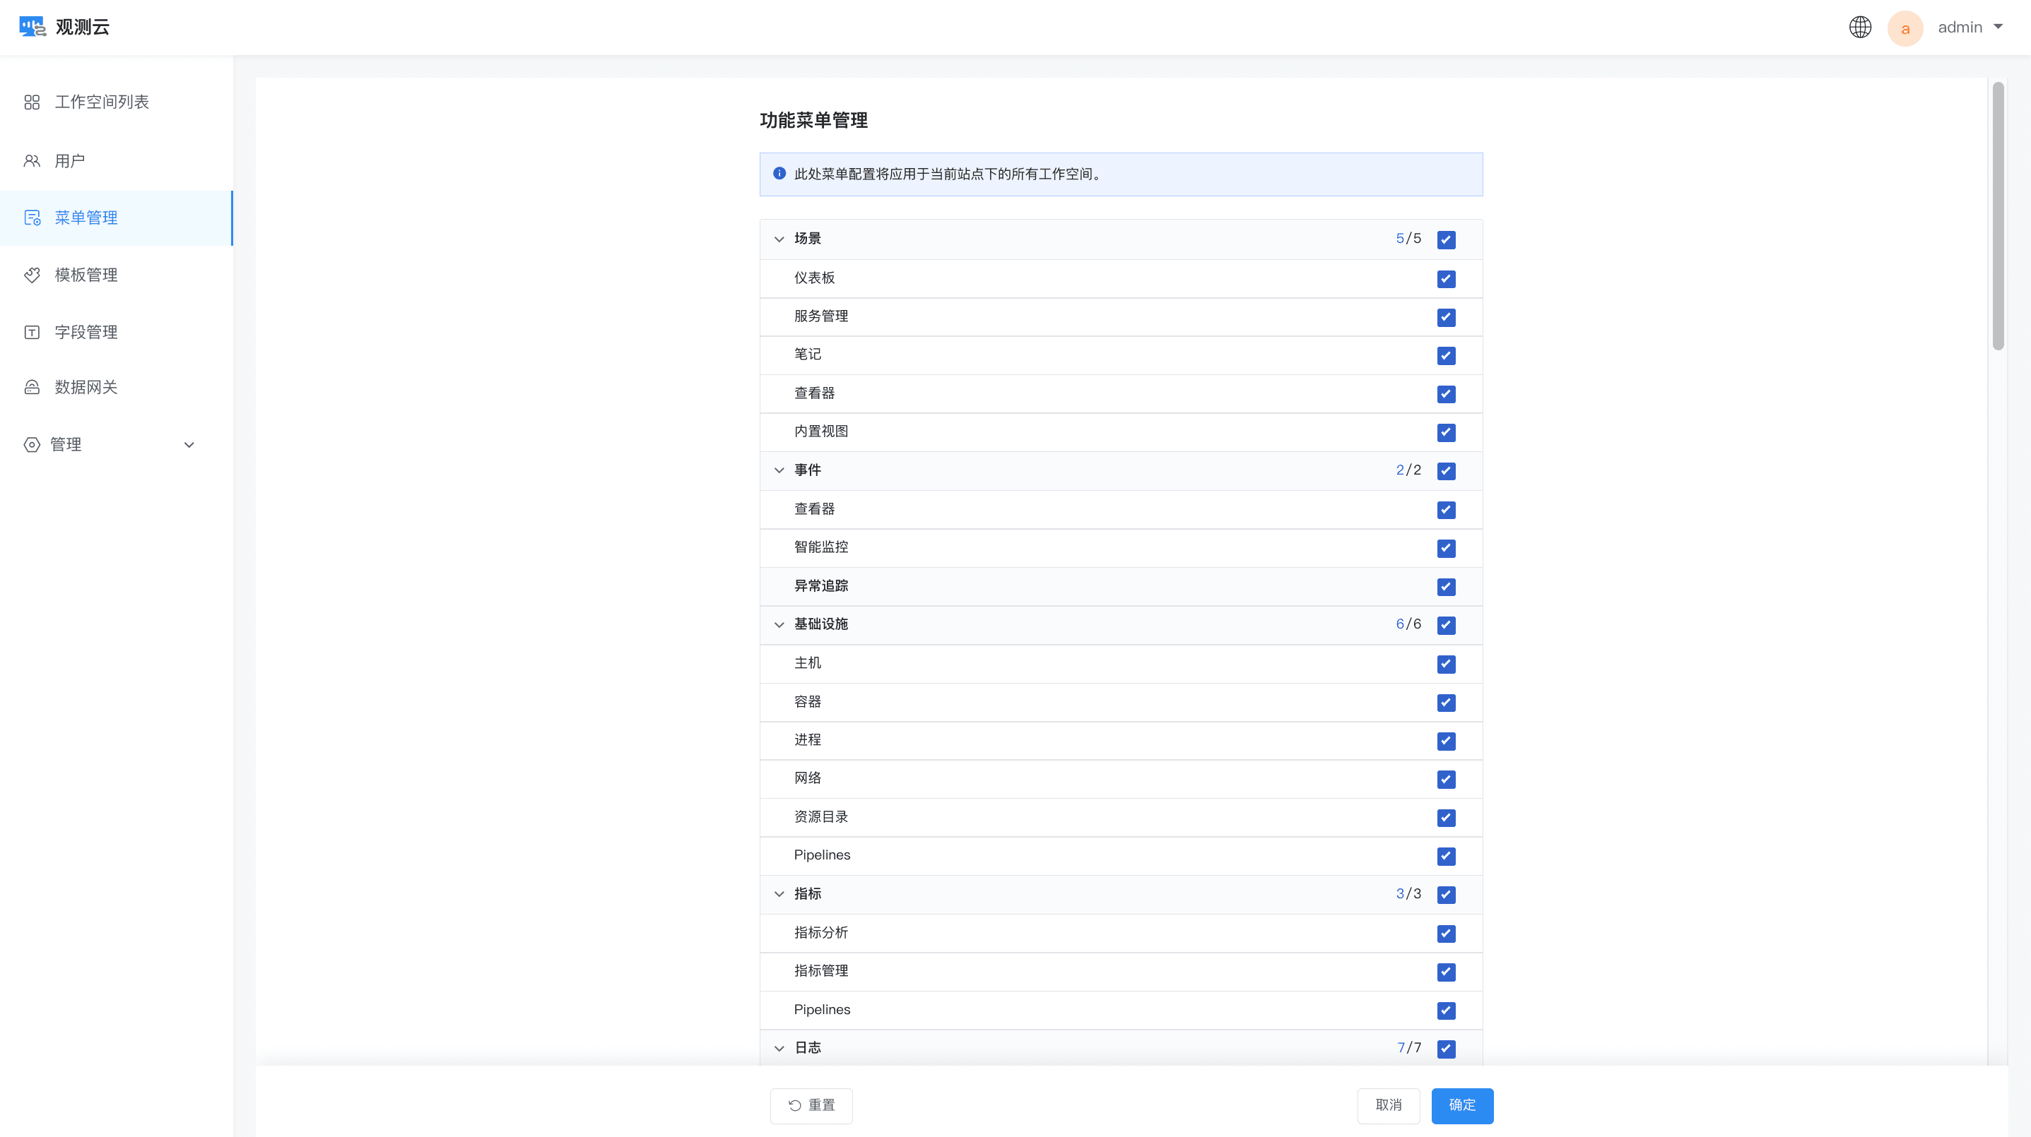Open the admin user dropdown arrow
The height and width of the screenshot is (1137, 2031).
pyautogui.click(x=1998, y=27)
